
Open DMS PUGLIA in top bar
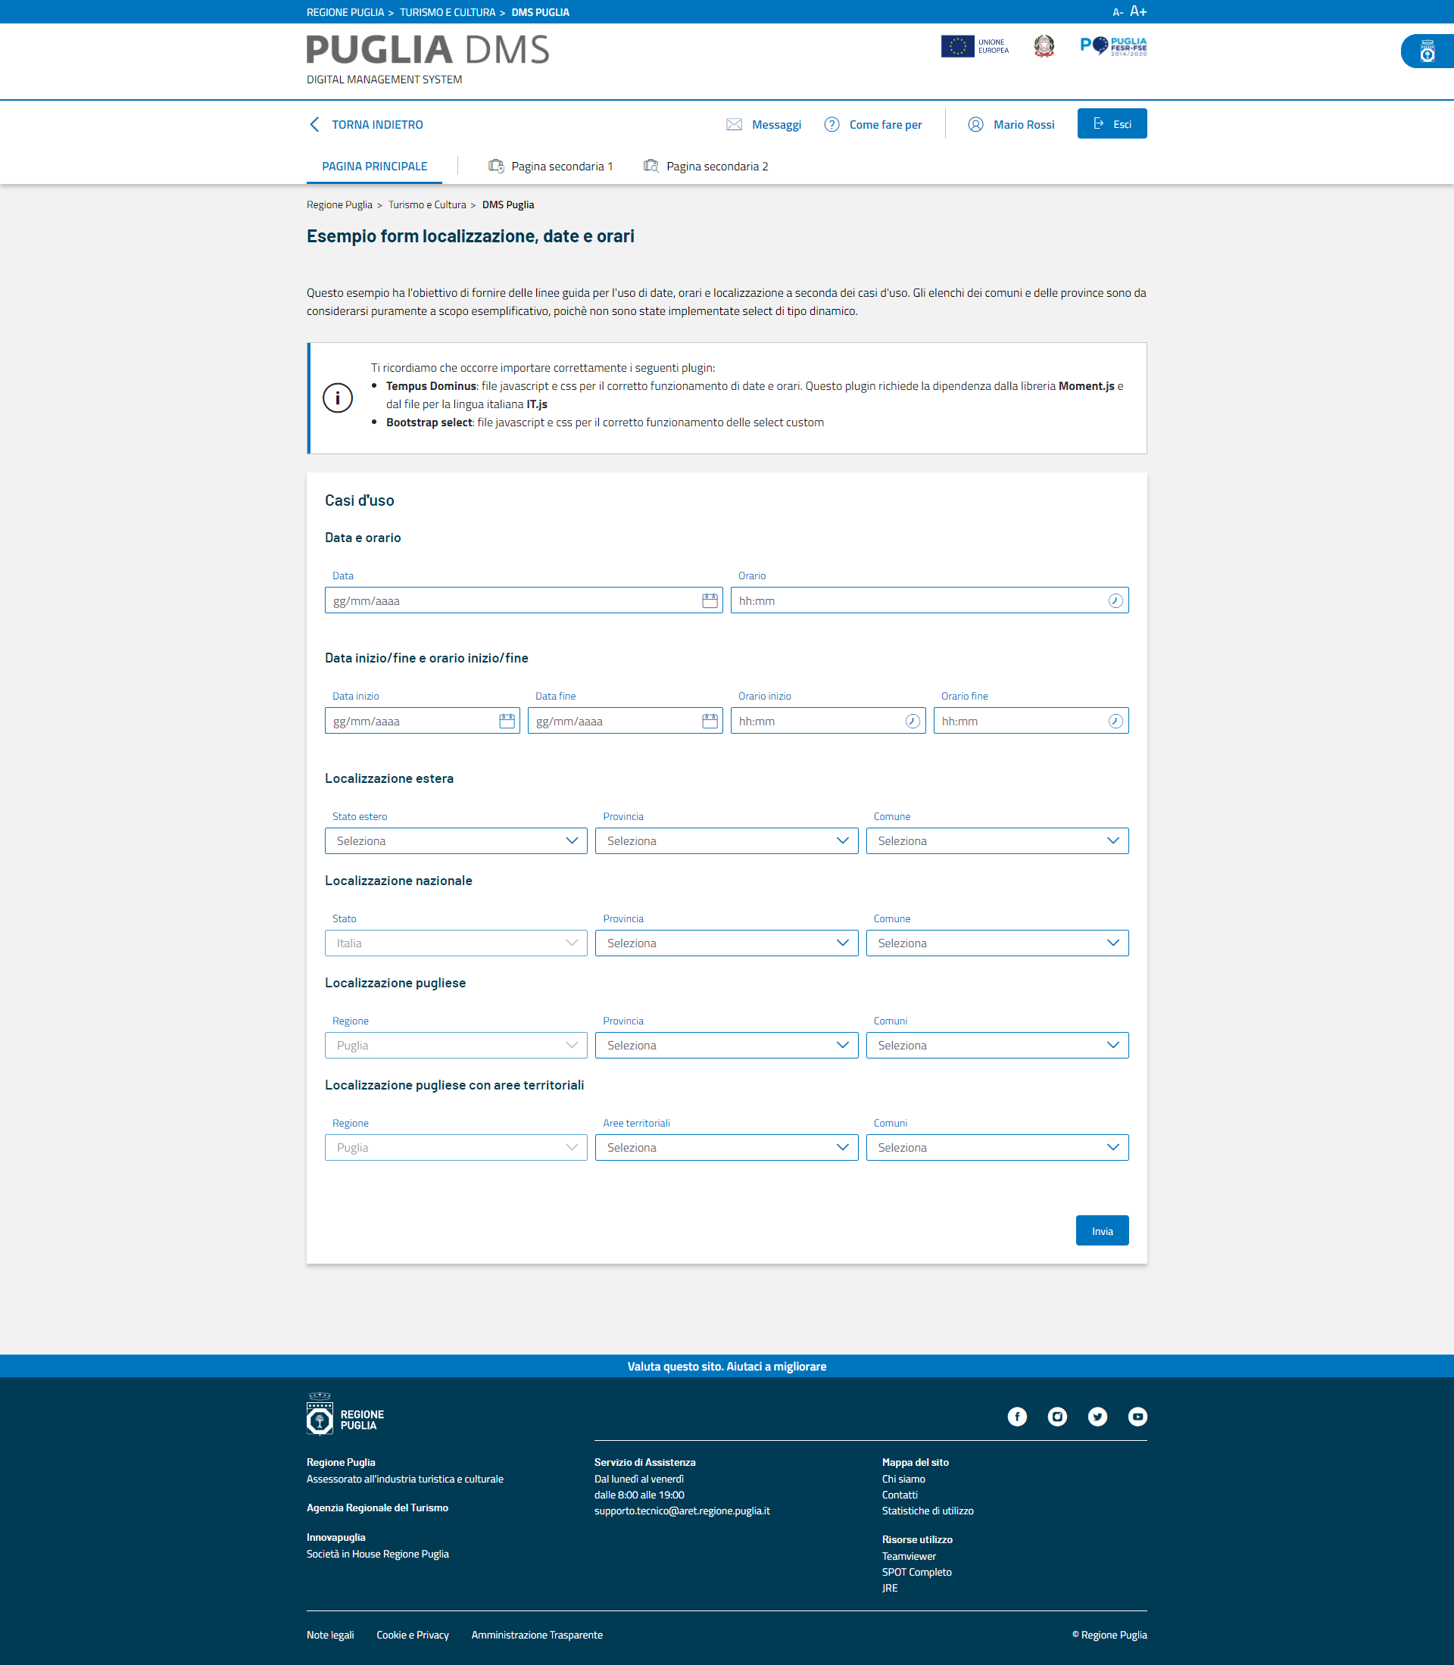539,12
